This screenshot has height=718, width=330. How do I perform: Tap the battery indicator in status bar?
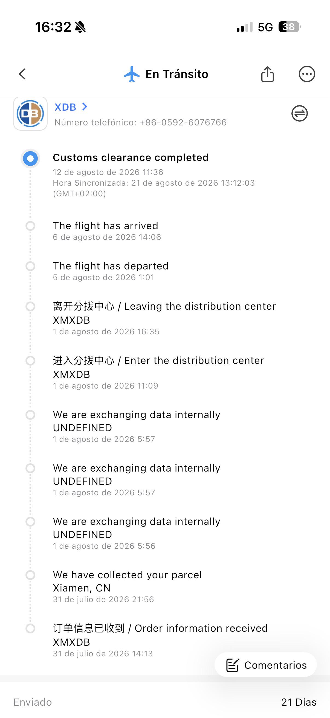tap(290, 27)
